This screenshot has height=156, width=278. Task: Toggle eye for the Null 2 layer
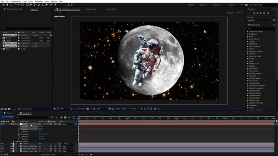(2, 124)
